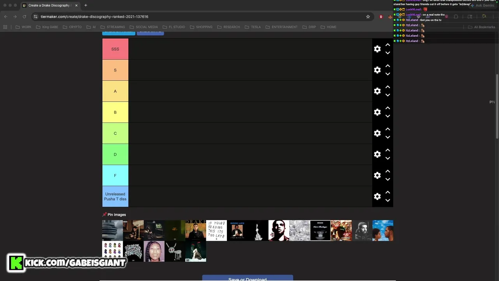Click the blue Unreleased Pusha T diss label
Screen dimensions: 499x281
coord(115,197)
